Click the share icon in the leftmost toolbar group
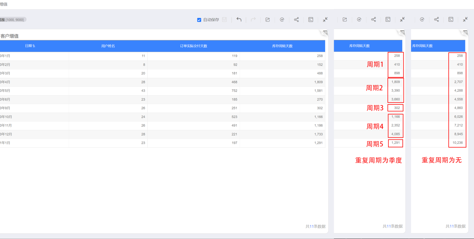The image size is (474, 239). point(296,20)
